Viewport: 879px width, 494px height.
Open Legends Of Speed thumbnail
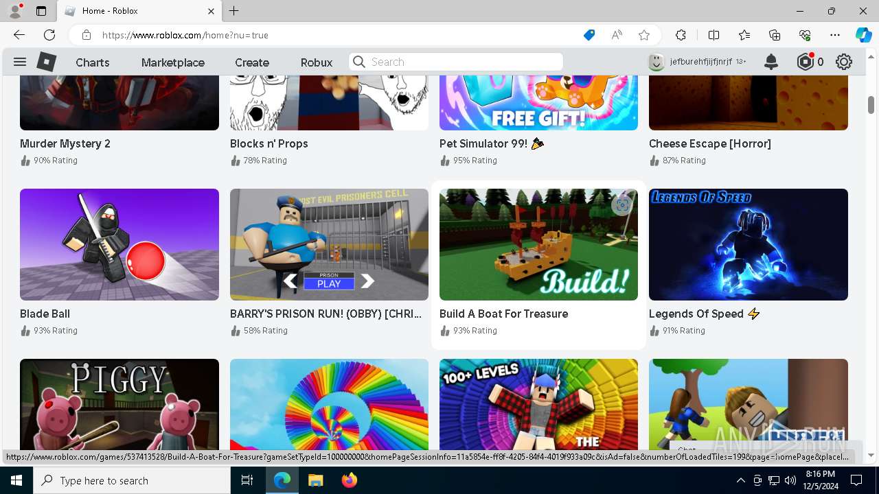coord(749,244)
